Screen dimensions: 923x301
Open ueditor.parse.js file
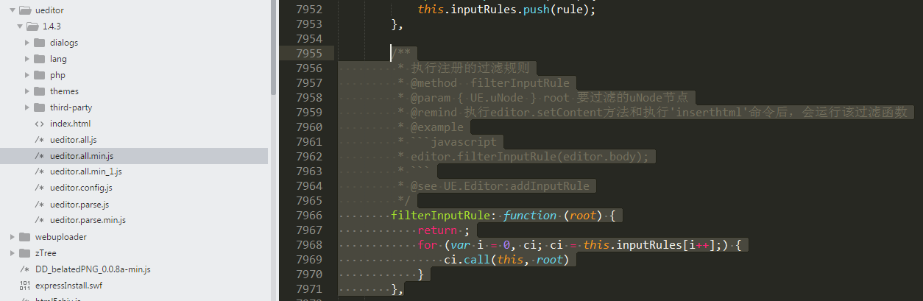point(79,204)
